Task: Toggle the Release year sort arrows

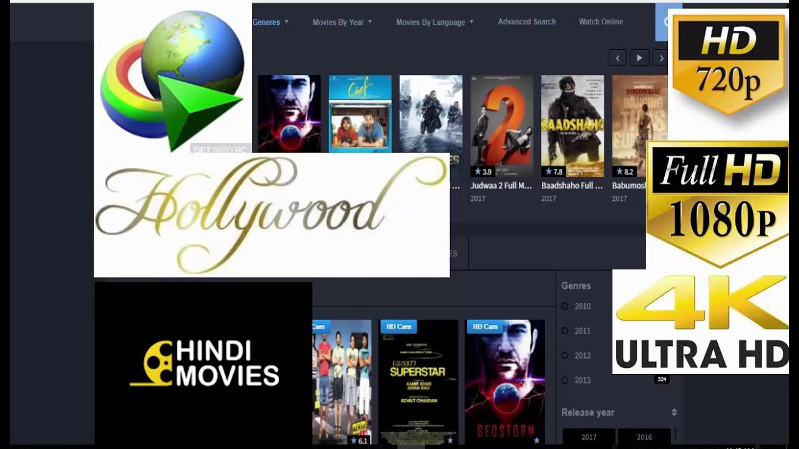Action: tap(674, 412)
